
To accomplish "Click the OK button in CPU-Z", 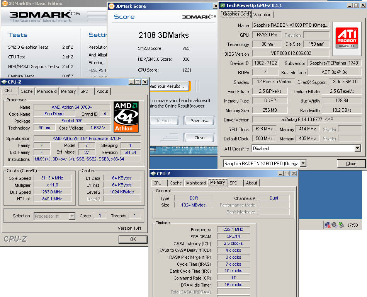I will pyautogui.click(x=133, y=239).
